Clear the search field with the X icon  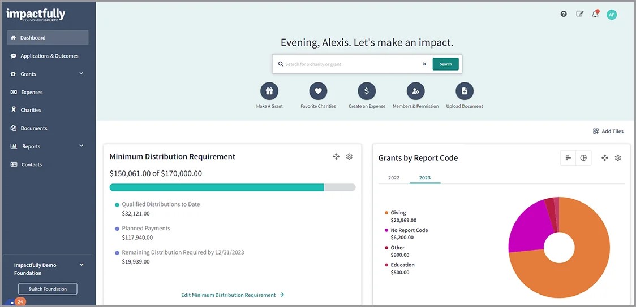pyautogui.click(x=424, y=64)
